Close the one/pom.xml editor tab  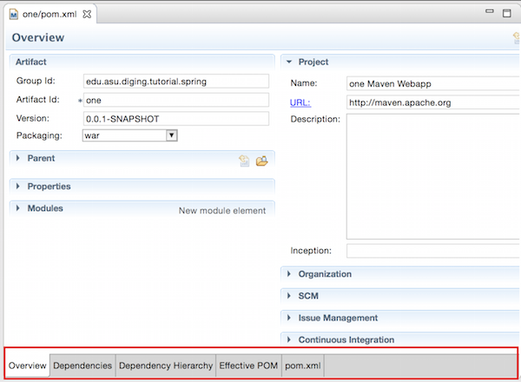click(87, 14)
